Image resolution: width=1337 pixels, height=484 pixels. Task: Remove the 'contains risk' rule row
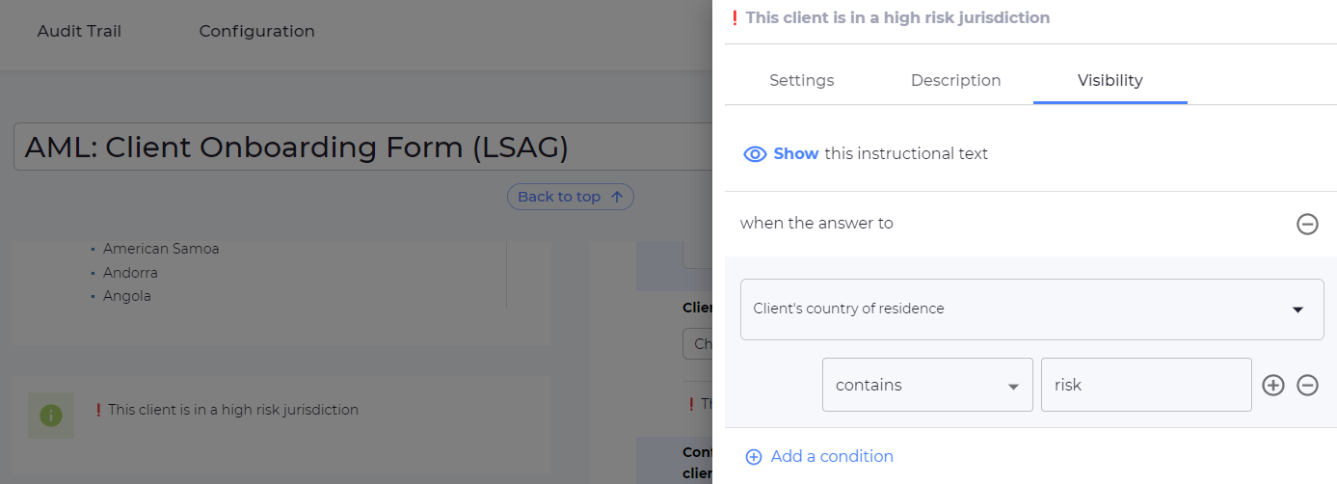pos(1307,385)
